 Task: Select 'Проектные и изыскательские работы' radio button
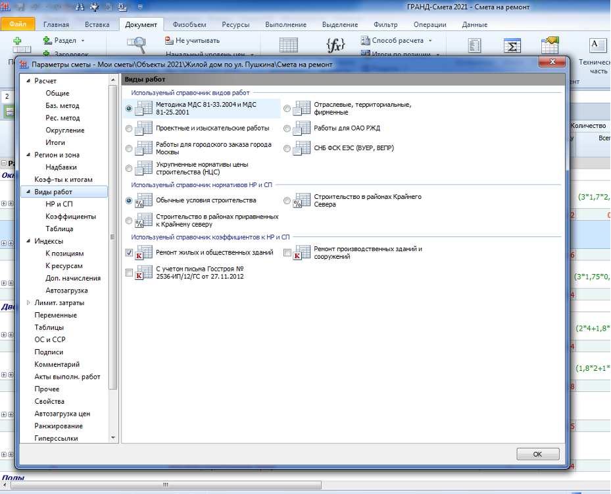[128, 128]
